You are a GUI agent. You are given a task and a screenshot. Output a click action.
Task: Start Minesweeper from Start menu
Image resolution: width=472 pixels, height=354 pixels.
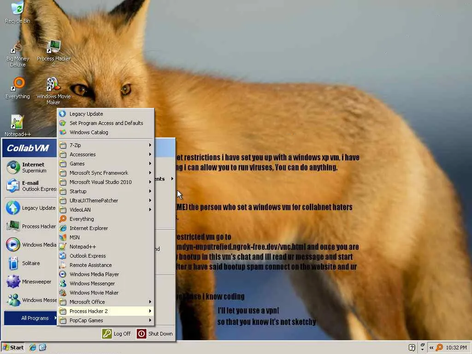tap(30, 282)
